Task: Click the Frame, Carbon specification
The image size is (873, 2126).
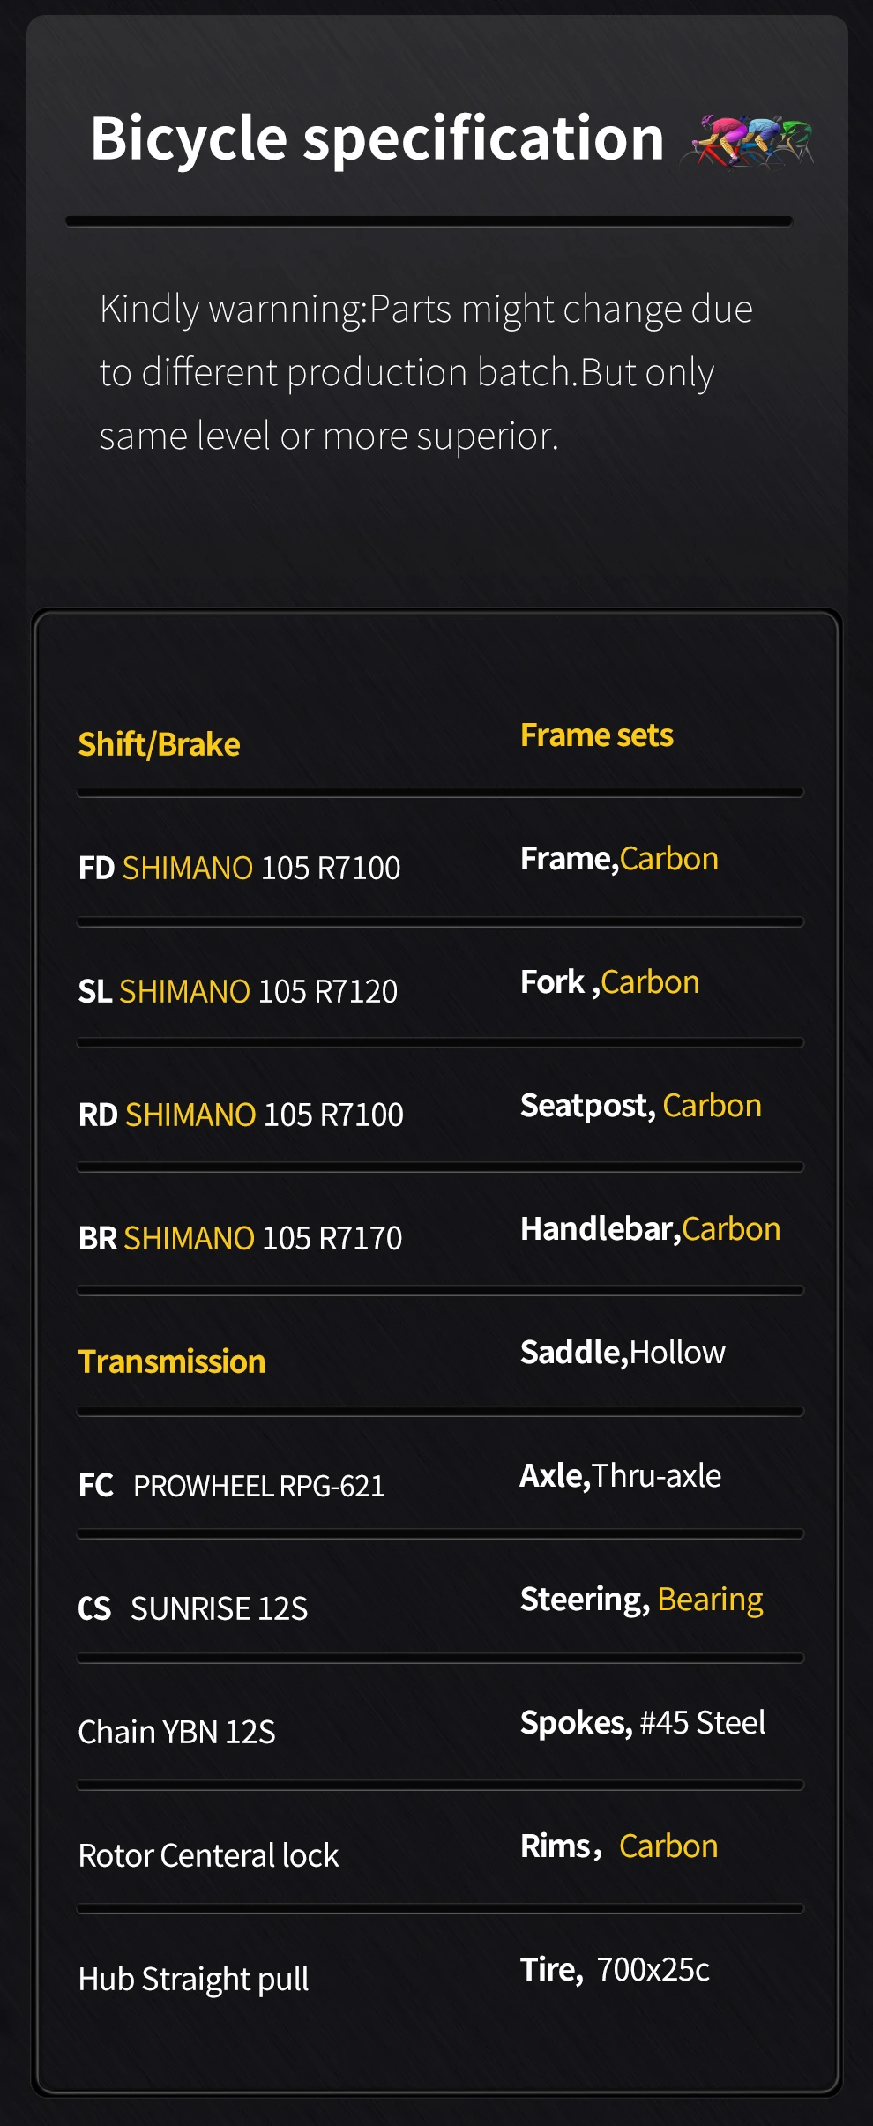Action: [x=619, y=859]
